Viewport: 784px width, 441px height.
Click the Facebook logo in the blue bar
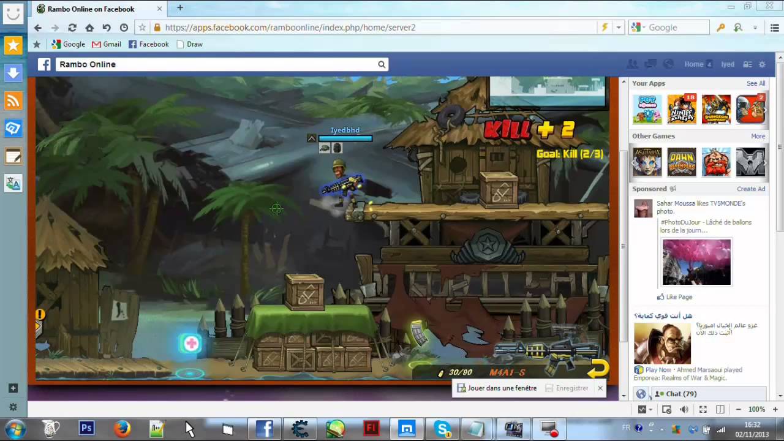point(44,64)
